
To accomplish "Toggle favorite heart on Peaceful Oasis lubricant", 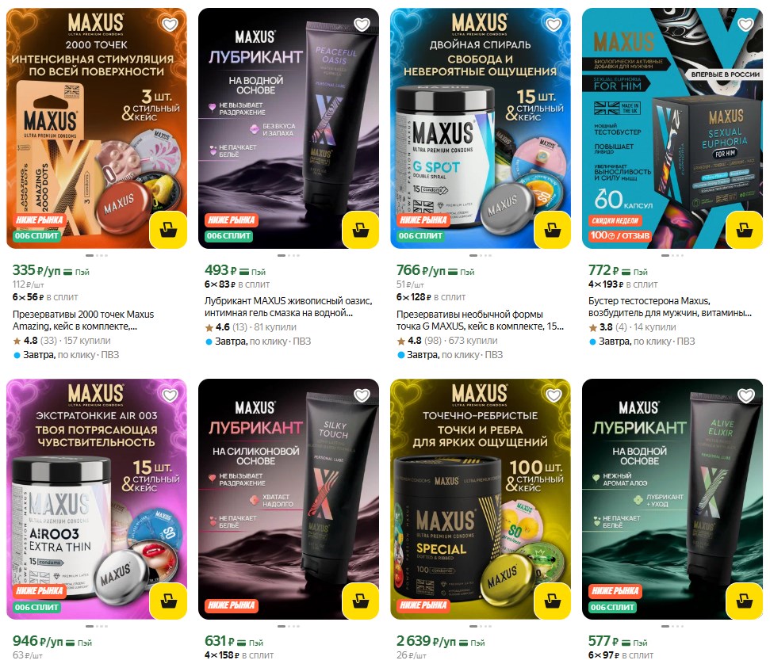I will click(x=362, y=24).
